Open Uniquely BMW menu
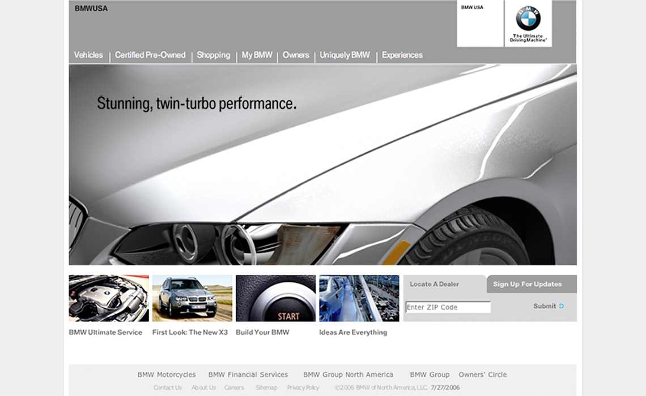646x396 pixels. tap(345, 55)
